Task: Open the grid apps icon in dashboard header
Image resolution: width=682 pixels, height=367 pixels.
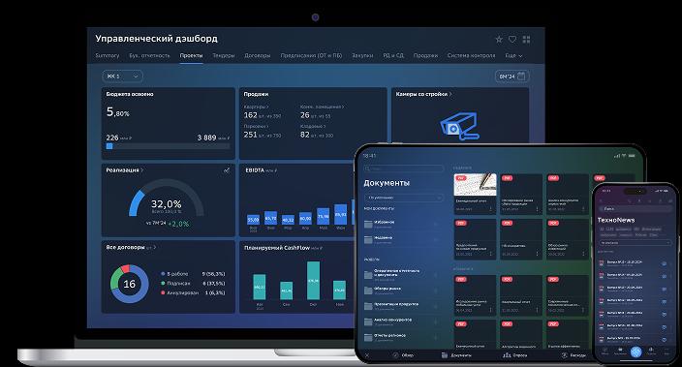Action: coord(526,40)
